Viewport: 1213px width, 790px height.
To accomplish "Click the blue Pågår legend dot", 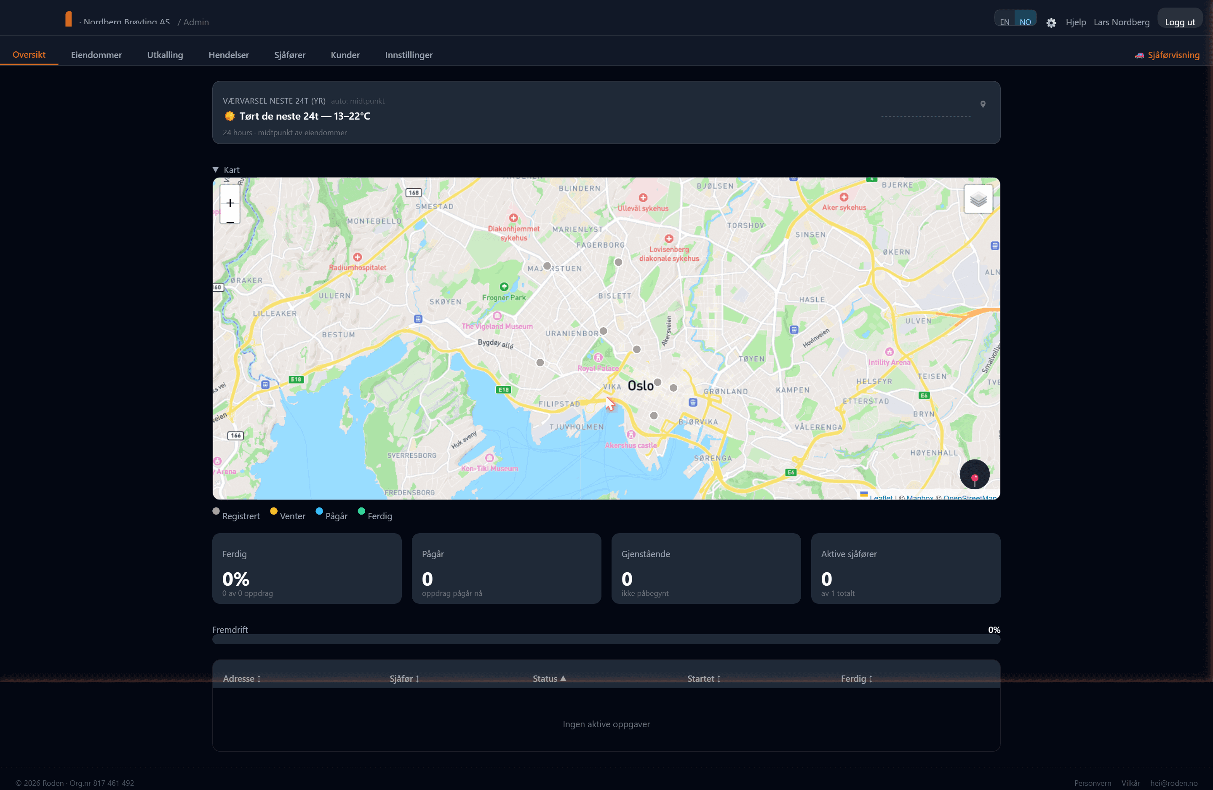I will pos(319,511).
